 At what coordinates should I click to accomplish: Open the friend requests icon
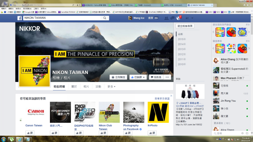(166, 18)
